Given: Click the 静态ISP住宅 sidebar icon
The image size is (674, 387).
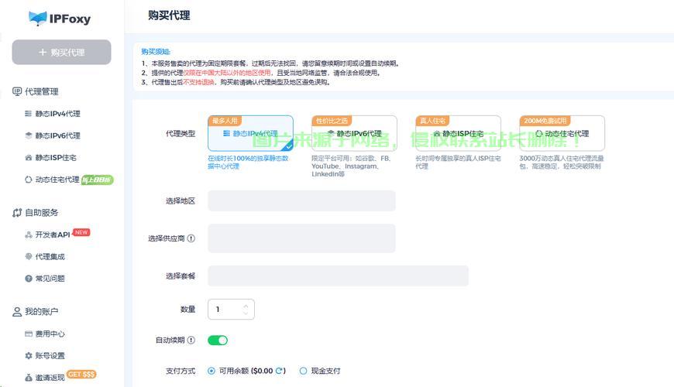Looking at the screenshot, I should [x=29, y=158].
